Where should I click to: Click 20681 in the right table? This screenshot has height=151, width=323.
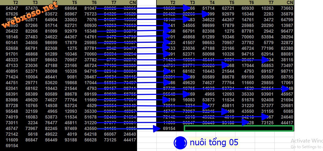coord(287,105)
